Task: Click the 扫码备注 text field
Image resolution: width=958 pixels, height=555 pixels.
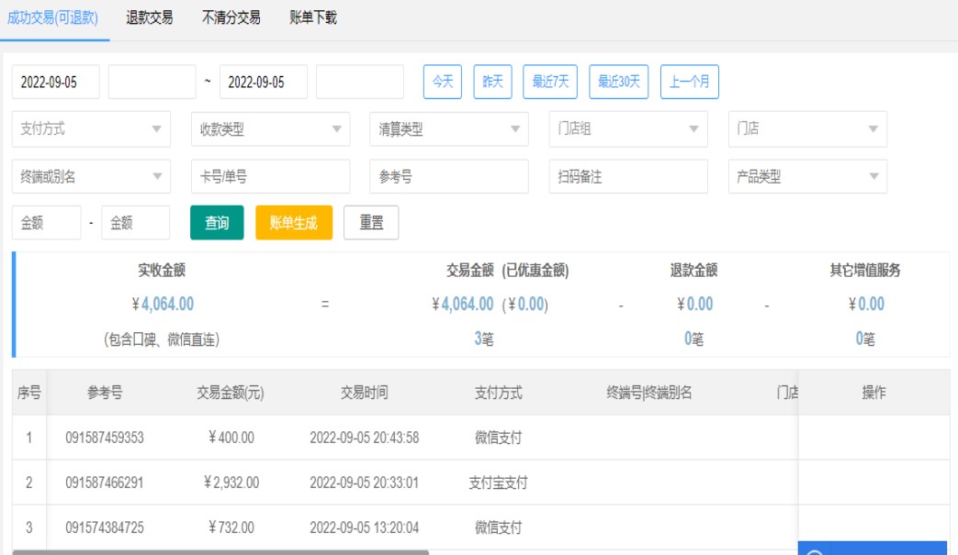Action: [628, 177]
